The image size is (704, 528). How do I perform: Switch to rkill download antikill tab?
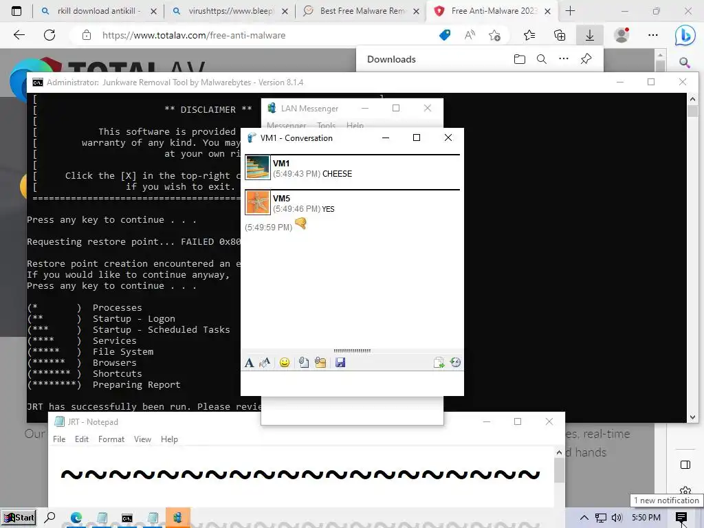tap(98, 11)
